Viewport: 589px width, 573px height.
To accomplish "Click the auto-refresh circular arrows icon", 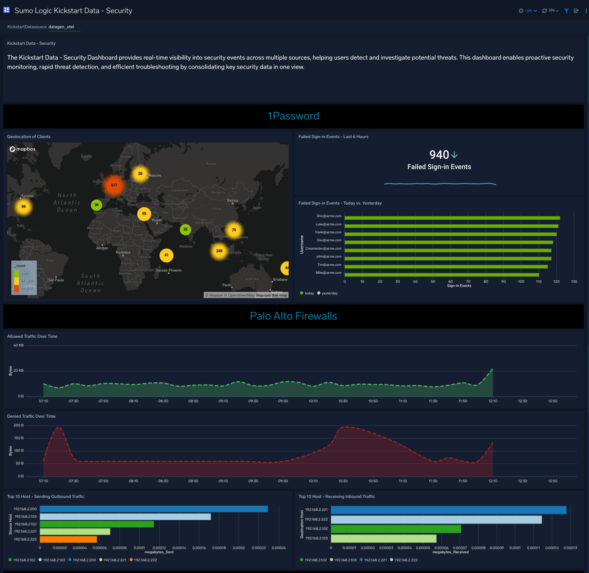I will click(544, 11).
